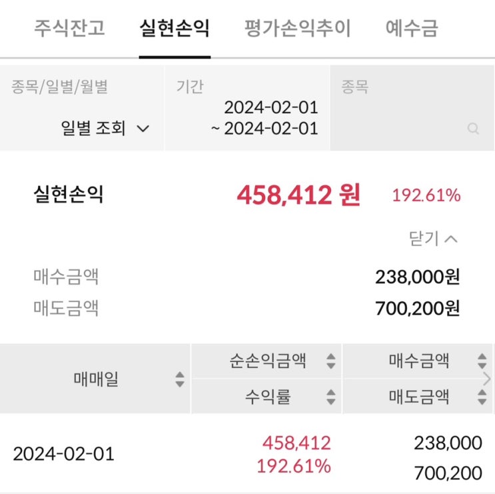Image resolution: width=495 pixels, height=494 pixels.
Task: Open the 예수금 tab
Action: click(x=412, y=29)
